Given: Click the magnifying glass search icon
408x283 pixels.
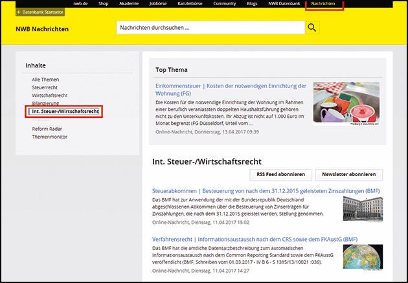Looking at the screenshot, I should pyautogui.click(x=313, y=28).
